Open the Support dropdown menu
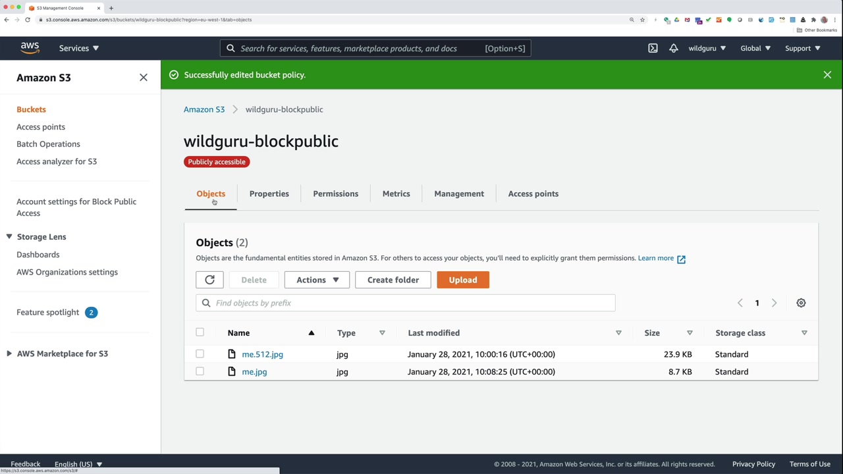 [x=803, y=48]
